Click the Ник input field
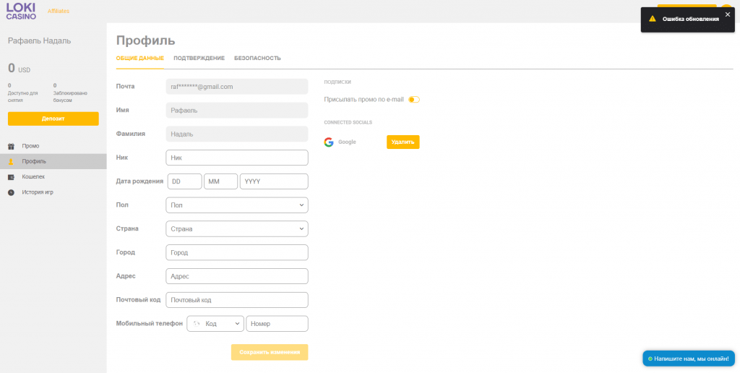 (237, 158)
